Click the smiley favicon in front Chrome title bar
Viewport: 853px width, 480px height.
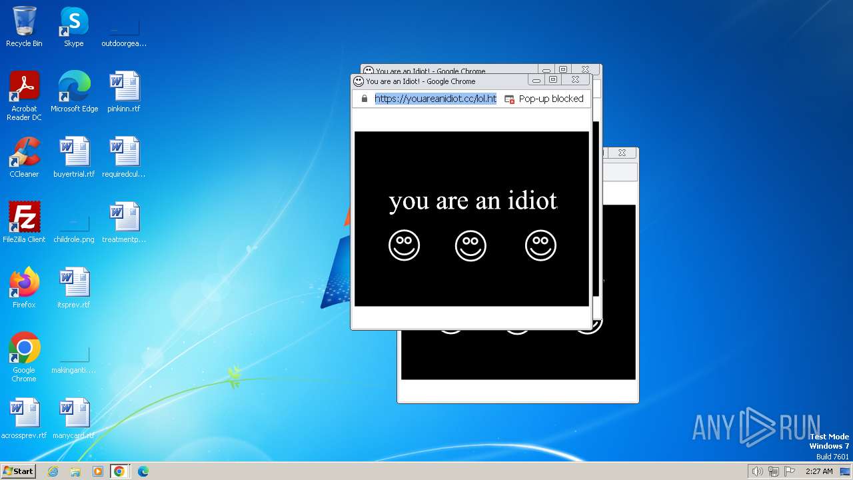click(359, 81)
